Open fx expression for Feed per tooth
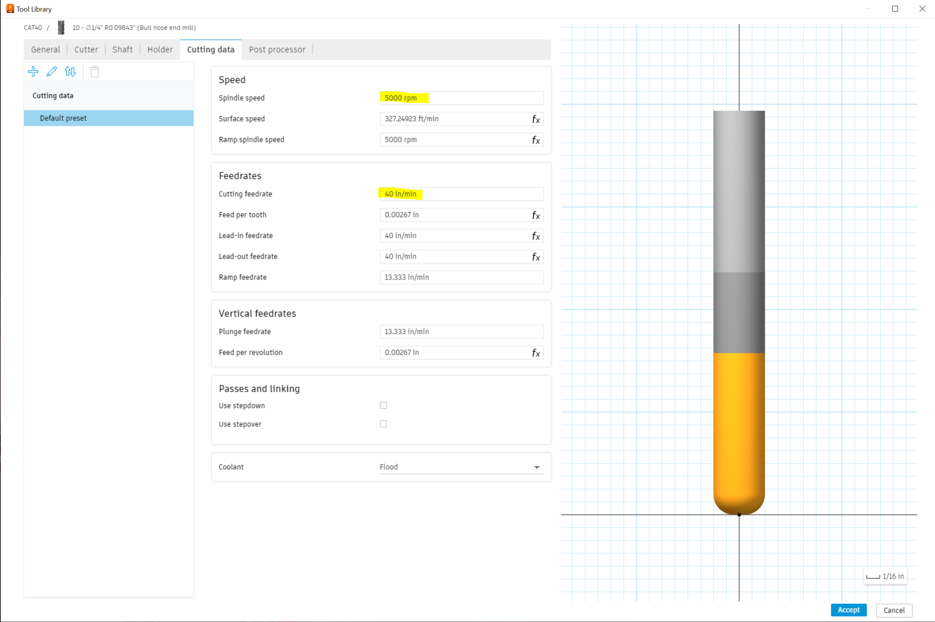This screenshot has height=622, width=935. pos(536,215)
